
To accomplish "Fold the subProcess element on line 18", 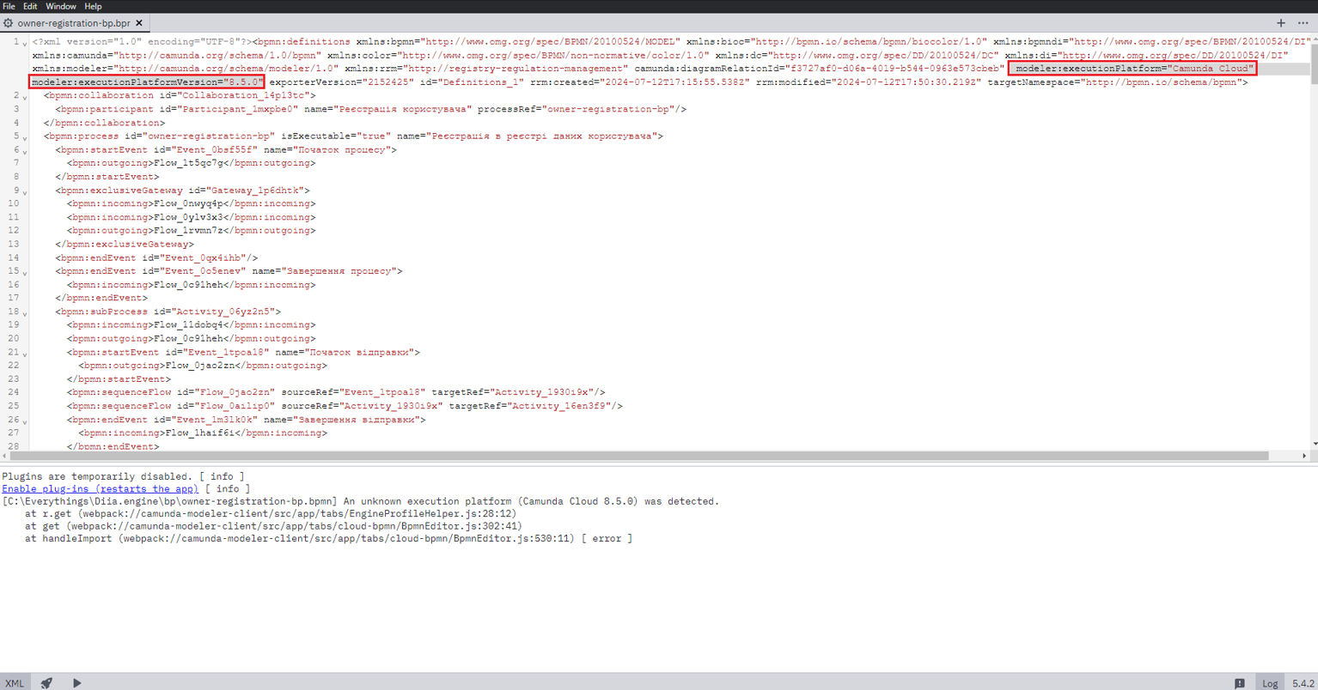I will point(25,313).
